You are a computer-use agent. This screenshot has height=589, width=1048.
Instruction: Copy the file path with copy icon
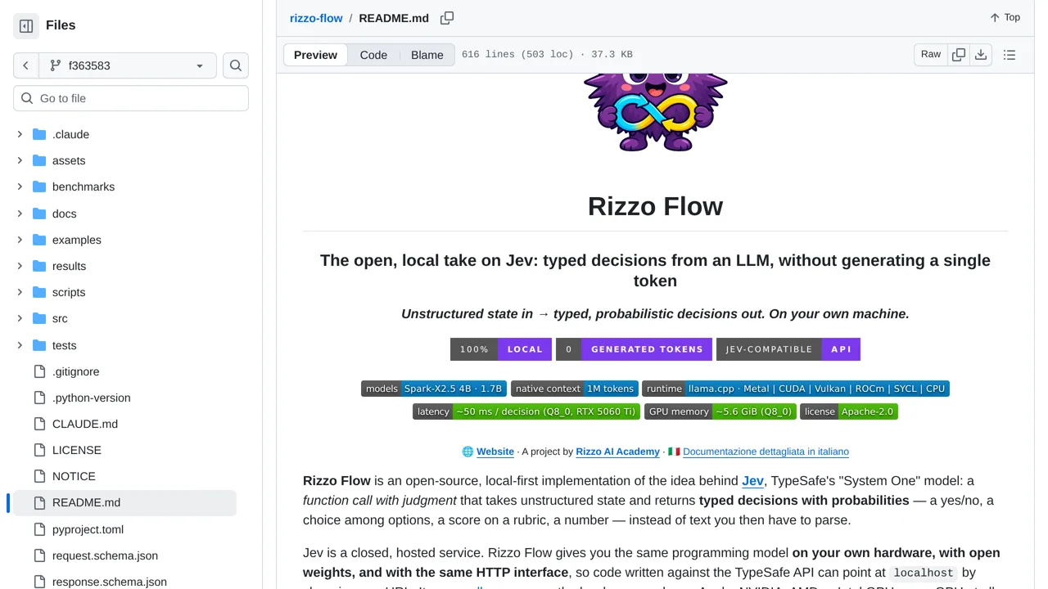(447, 18)
